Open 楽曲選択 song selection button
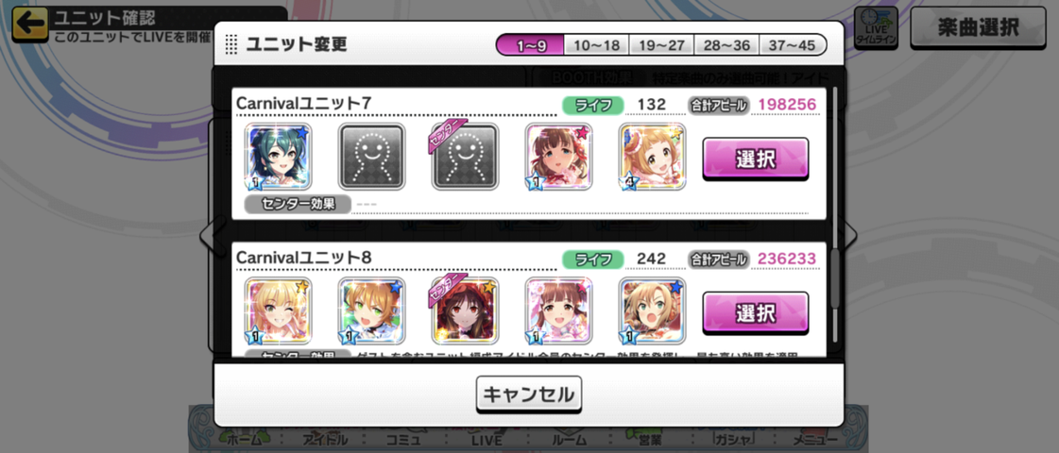The image size is (1059, 453). click(978, 27)
